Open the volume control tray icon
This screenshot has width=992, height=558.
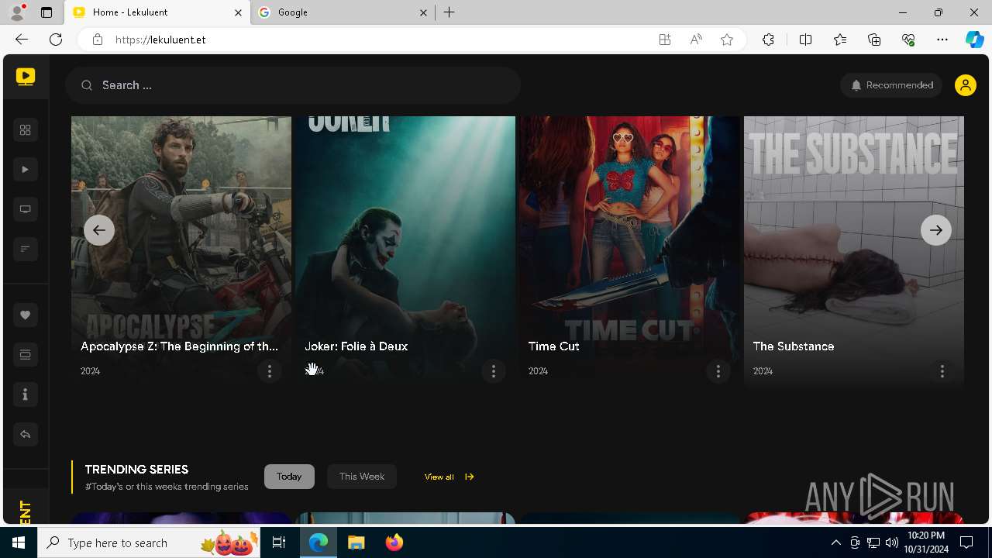click(891, 542)
